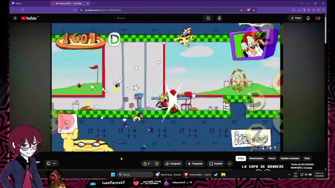Open the Brave VPN shield icon
The image size is (335, 188).
coord(319,10)
